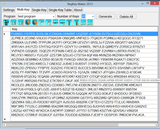Click the scrollbar left arrow
The height and width of the screenshot is (129, 160).
coord(4,125)
